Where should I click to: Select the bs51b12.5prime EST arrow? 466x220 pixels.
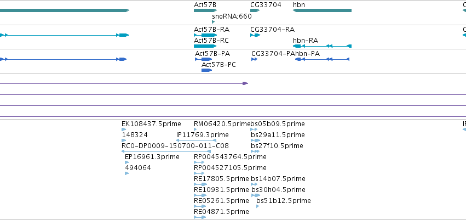click(258, 206)
